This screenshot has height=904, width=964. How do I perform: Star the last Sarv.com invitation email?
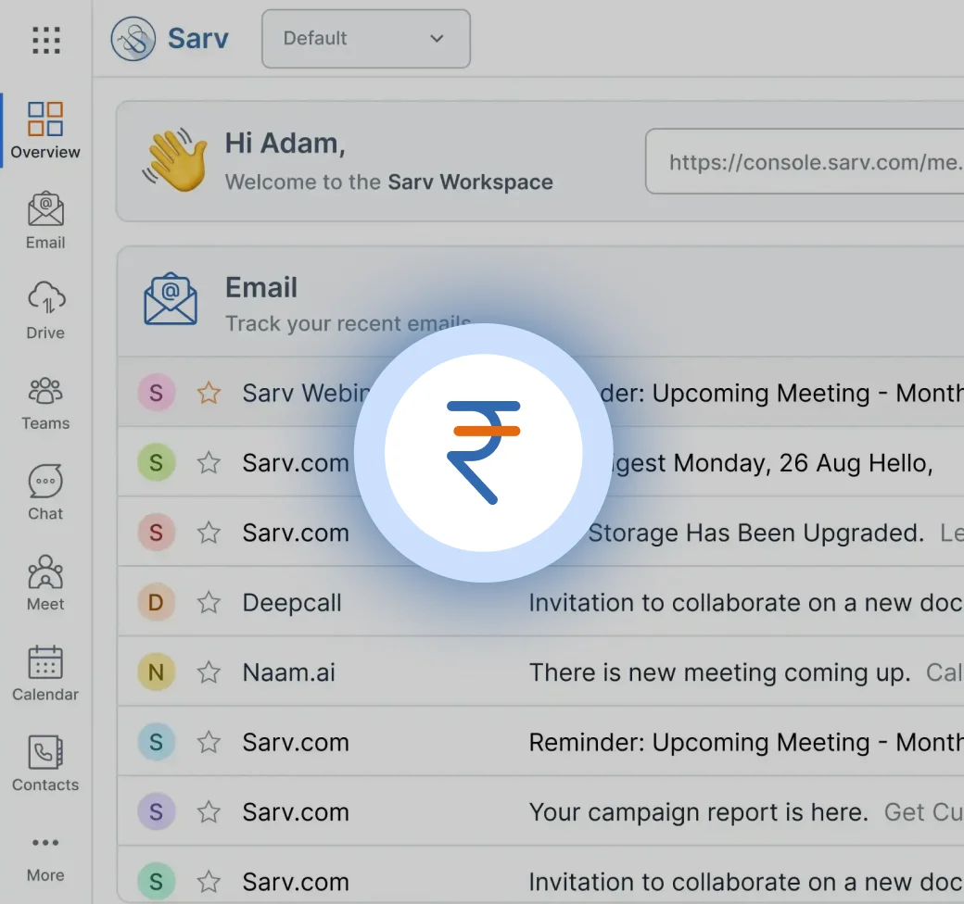(209, 882)
